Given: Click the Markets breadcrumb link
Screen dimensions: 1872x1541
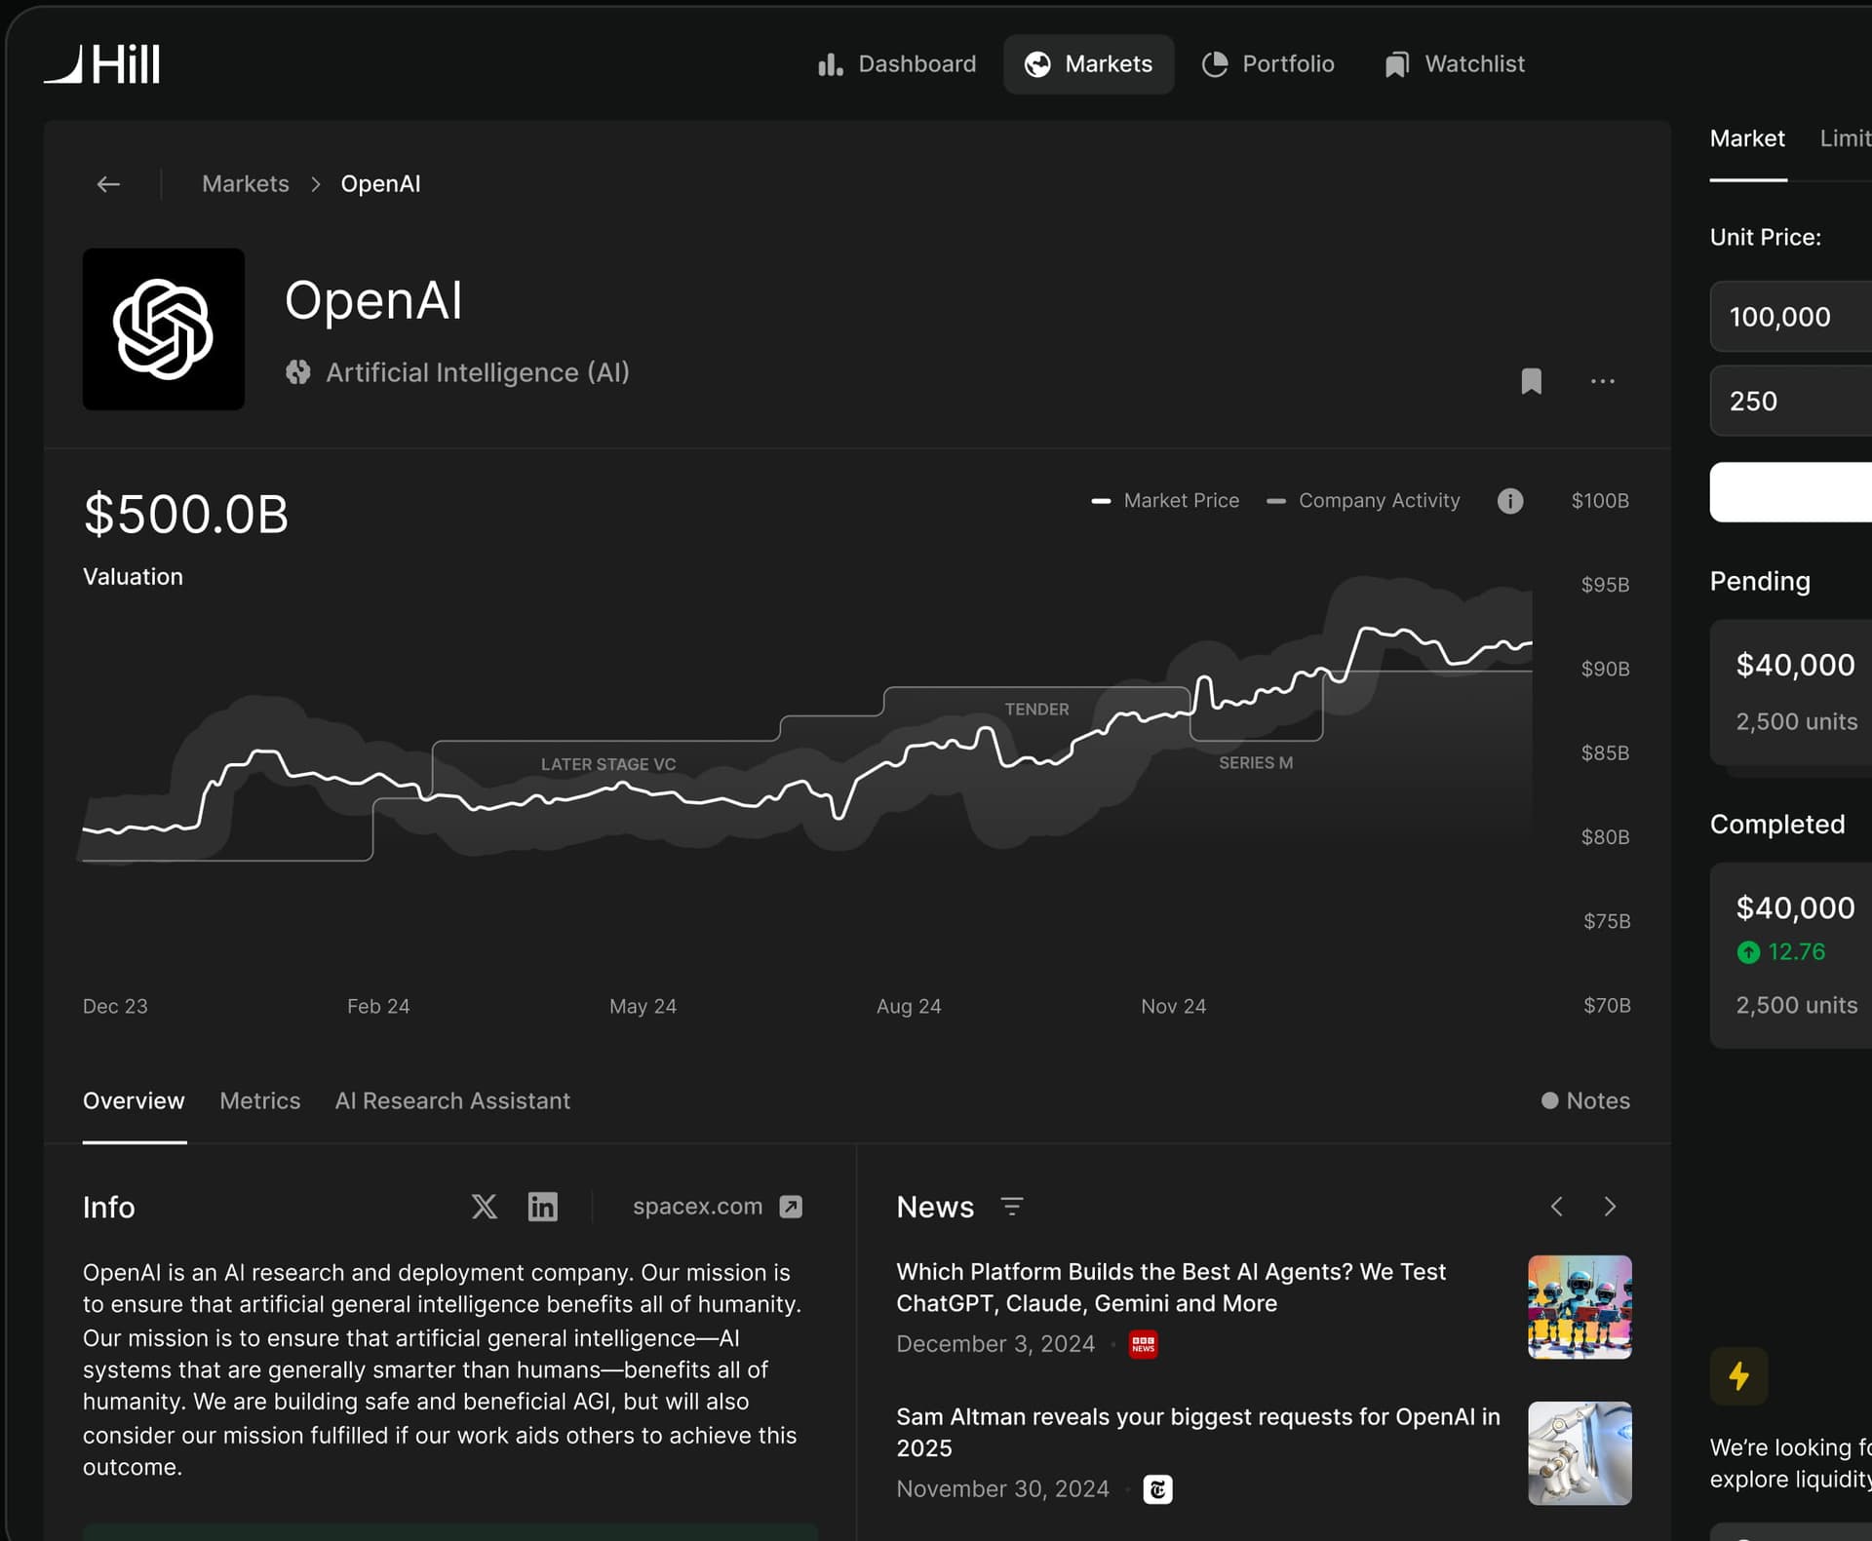Looking at the screenshot, I should tap(245, 184).
